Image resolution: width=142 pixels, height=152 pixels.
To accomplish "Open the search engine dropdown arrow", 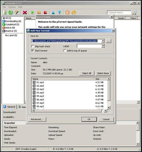I will point(135,14).
